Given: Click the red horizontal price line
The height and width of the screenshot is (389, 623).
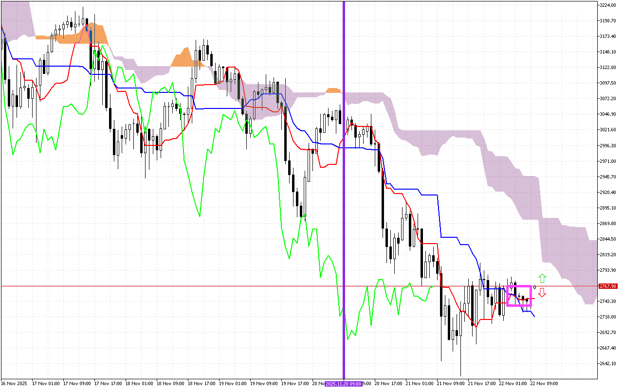Looking at the screenshot, I should [x=195, y=286].
